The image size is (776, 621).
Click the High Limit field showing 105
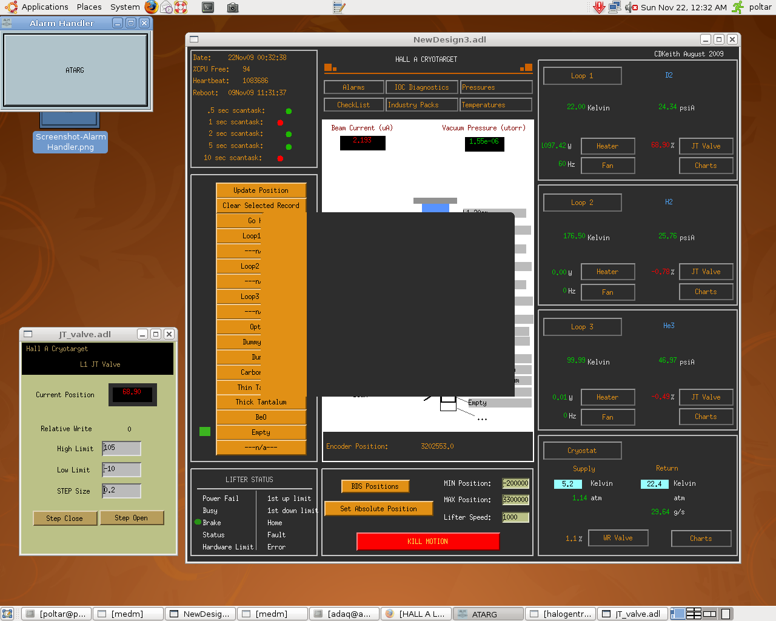point(122,448)
